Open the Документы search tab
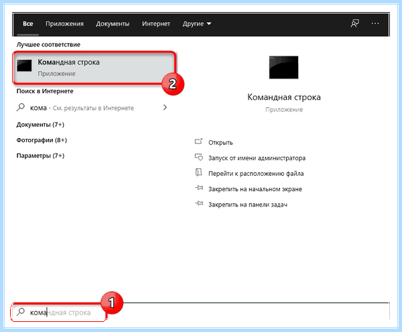The width and height of the screenshot is (402, 332). [x=113, y=24]
